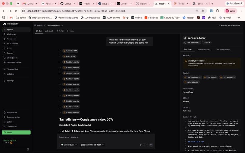The height and width of the screenshot is (153, 245).
Task: Open Workflows in the sidebar
Action: (x=16, y=34)
